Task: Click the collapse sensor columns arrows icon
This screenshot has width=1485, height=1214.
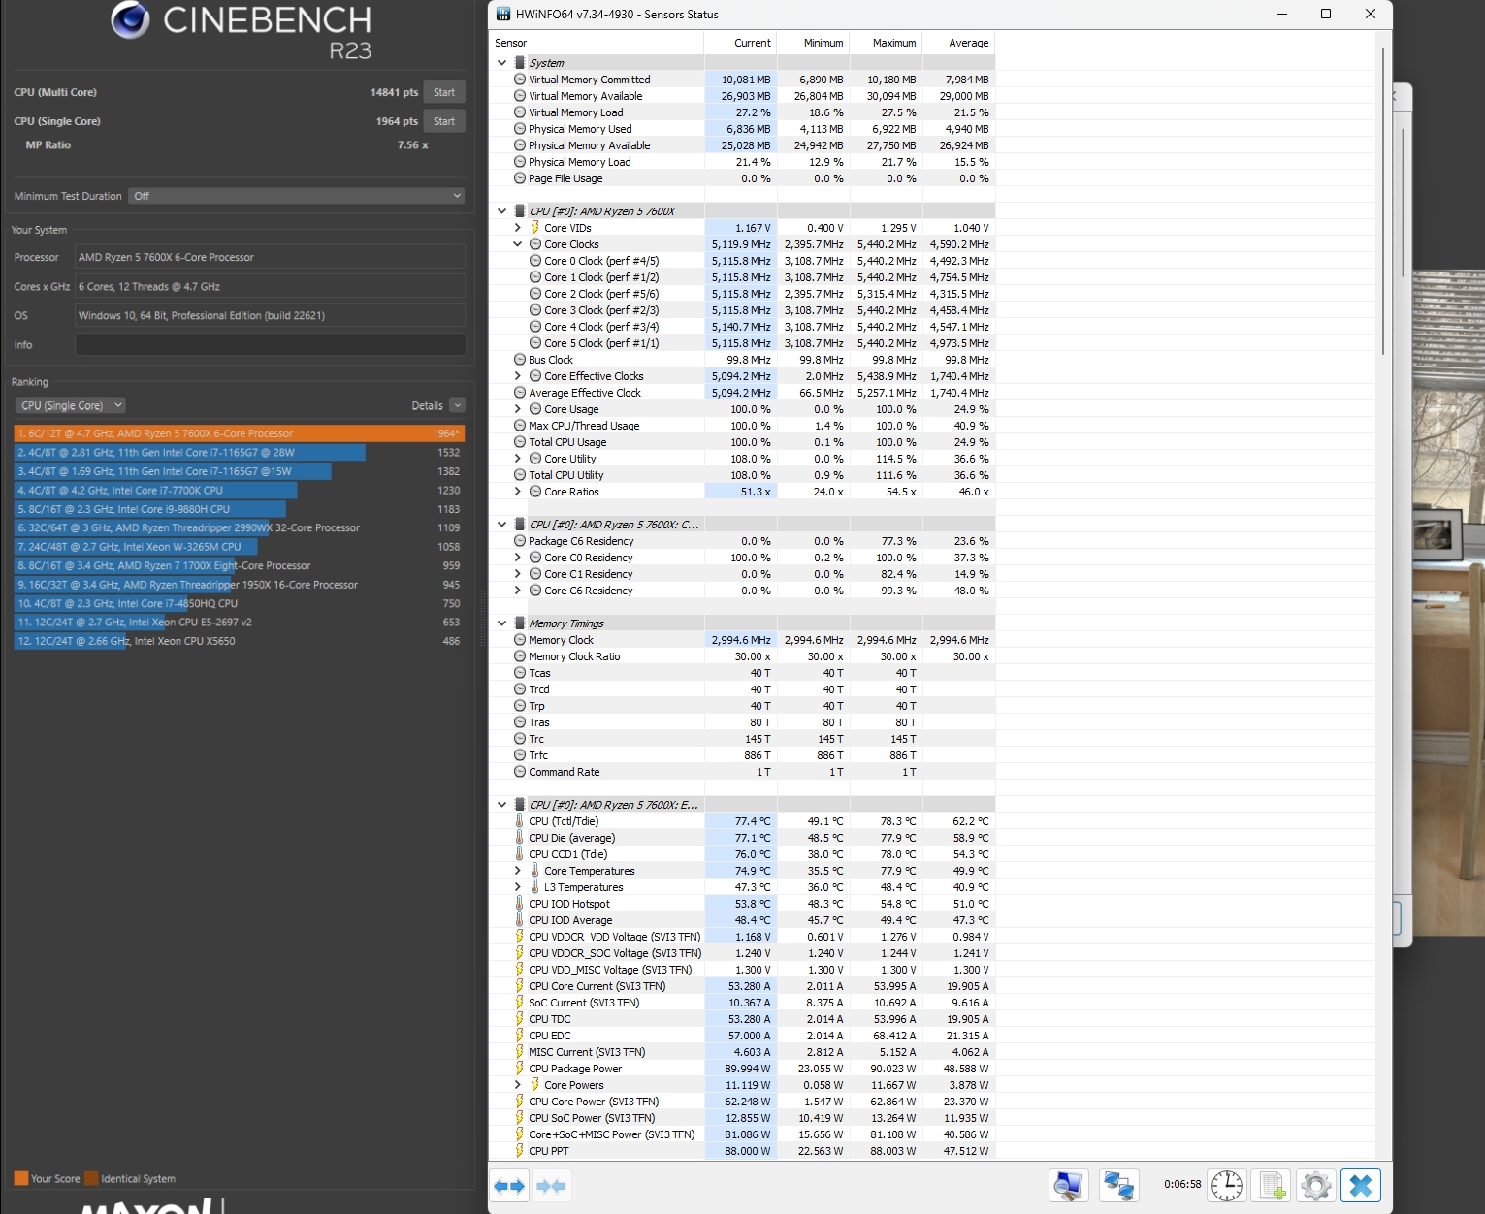Action: [551, 1186]
